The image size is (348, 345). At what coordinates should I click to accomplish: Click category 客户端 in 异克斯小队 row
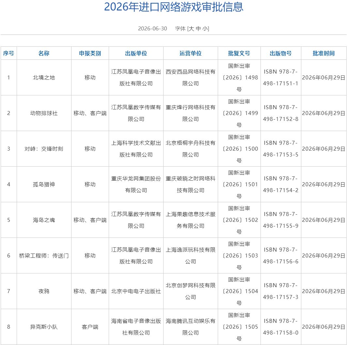pos(90,327)
